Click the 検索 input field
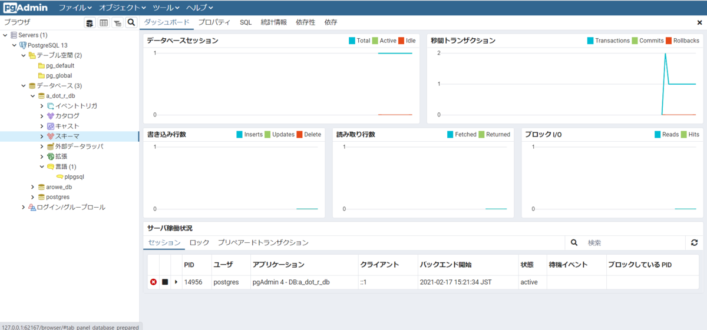707x330 pixels. 634,242
